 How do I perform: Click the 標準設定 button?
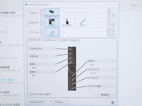[105, 95]
